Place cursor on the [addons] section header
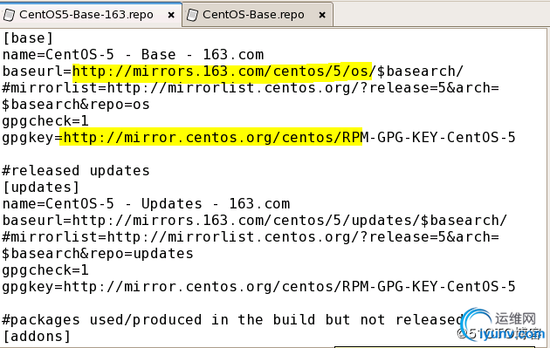Screen dimensions: 550x348 pos(37,337)
